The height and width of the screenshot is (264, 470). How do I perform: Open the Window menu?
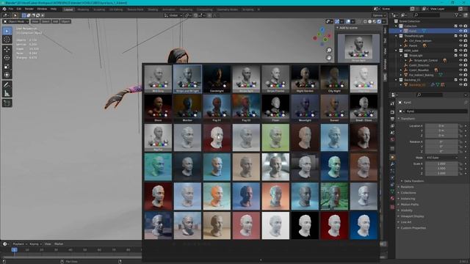[42, 9]
